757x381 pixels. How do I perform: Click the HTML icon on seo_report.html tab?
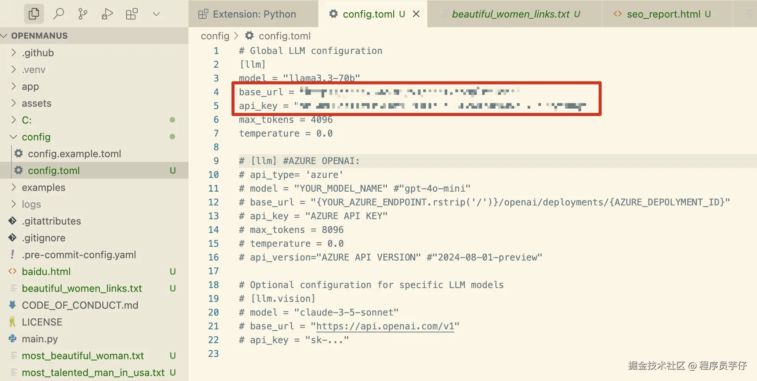[617, 14]
